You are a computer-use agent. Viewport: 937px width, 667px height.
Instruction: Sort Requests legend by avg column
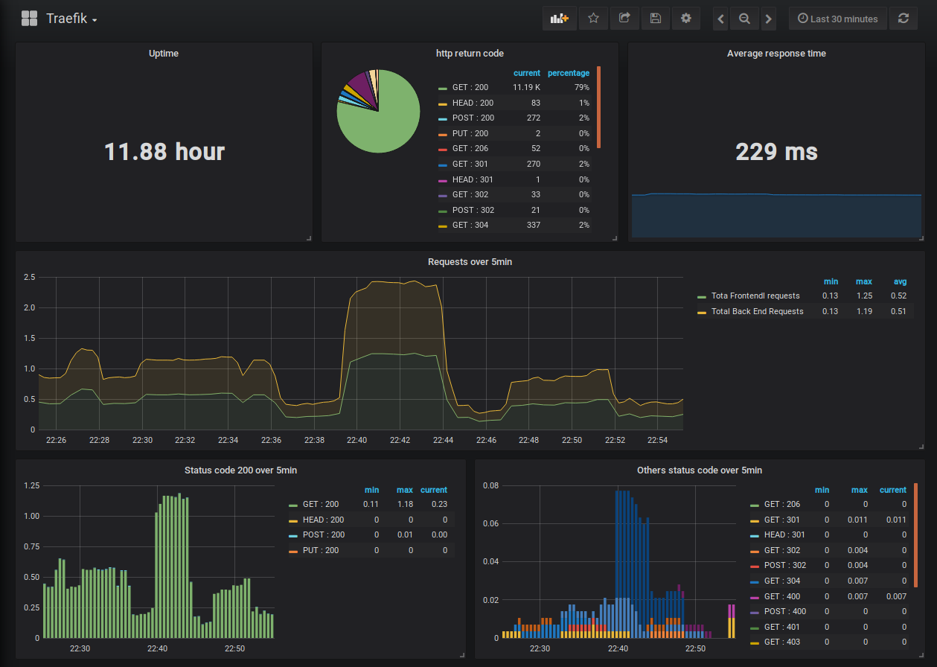(900, 281)
